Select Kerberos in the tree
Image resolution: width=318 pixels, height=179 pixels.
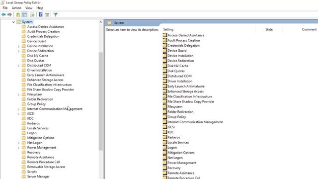33,123
